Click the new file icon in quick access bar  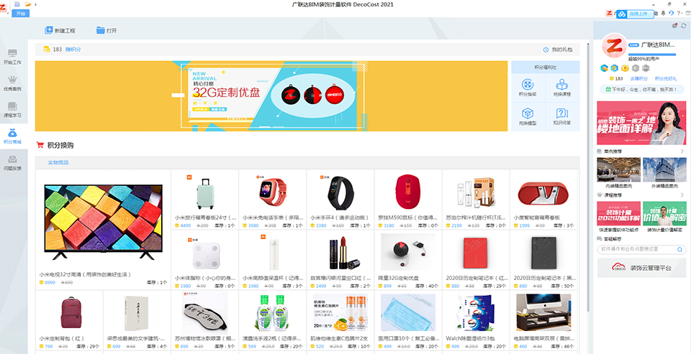pyautogui.click(x=17, y=4)
